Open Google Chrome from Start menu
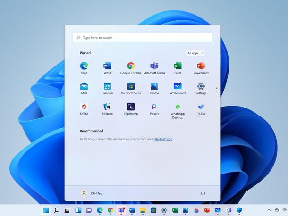This screenshot has width=288, height=216. pyautogui.click(x=131, y=66)
